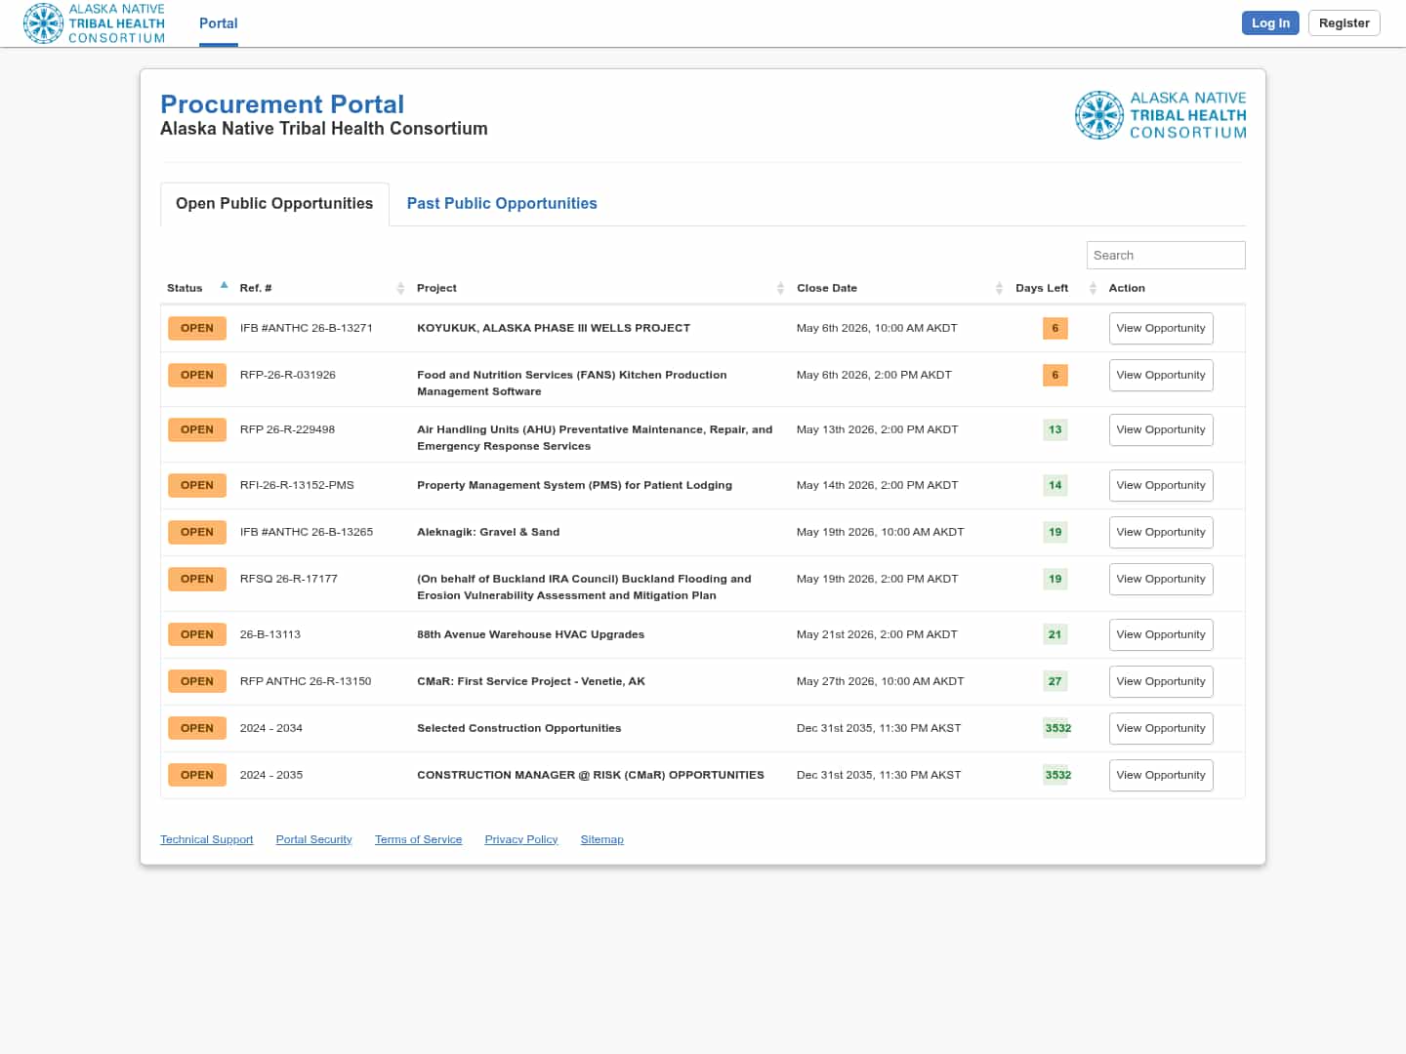Click reference RFP-26-R-031926

pyautogui.click(x=288, y=375)
